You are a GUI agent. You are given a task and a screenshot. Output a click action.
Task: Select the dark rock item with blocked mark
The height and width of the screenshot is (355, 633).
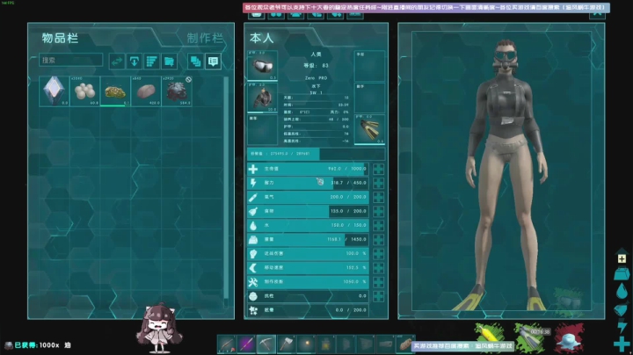(177, 91)
